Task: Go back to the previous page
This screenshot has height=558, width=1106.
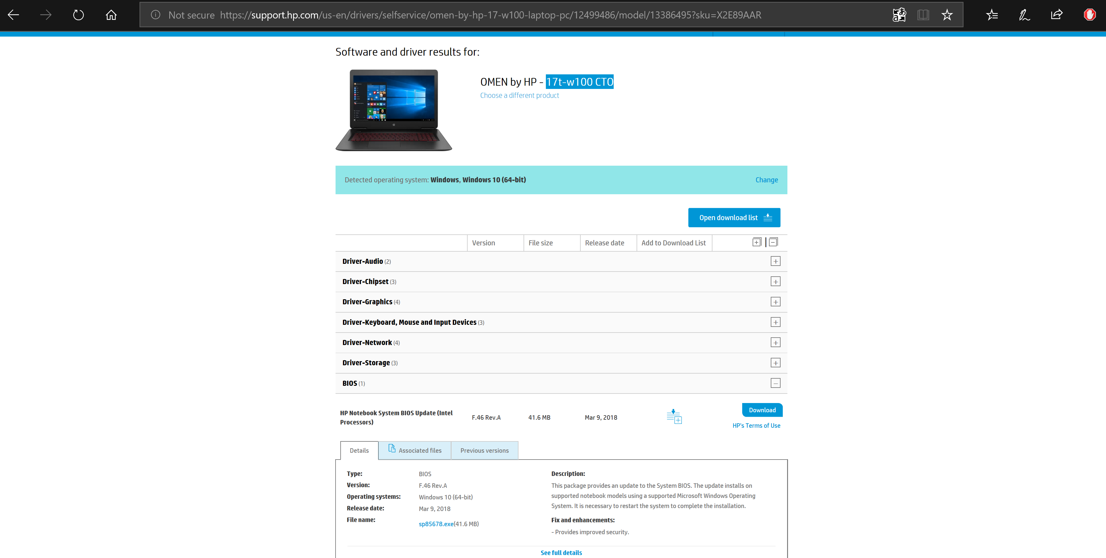Action: tap(14, 15)
